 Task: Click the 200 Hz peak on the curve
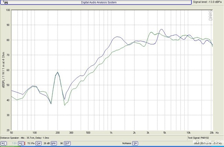(58, 72)
